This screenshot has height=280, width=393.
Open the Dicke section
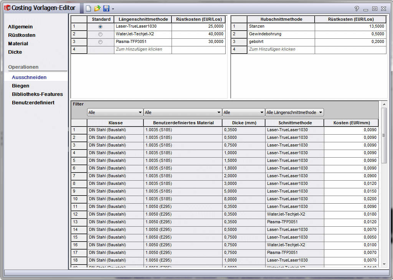click(x=15, y=52)
